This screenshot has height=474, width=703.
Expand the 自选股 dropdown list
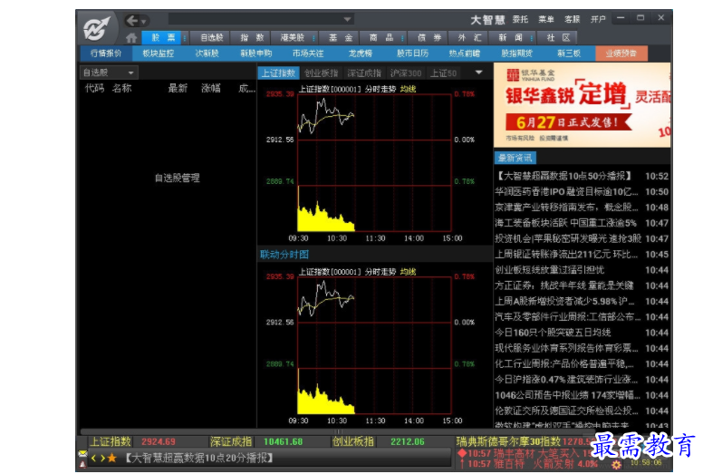coord(109,73)
